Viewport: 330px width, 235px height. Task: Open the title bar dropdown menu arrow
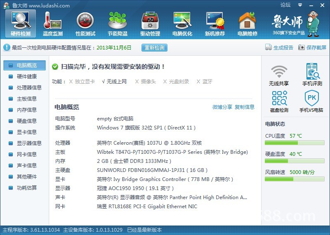coord(300,5)
